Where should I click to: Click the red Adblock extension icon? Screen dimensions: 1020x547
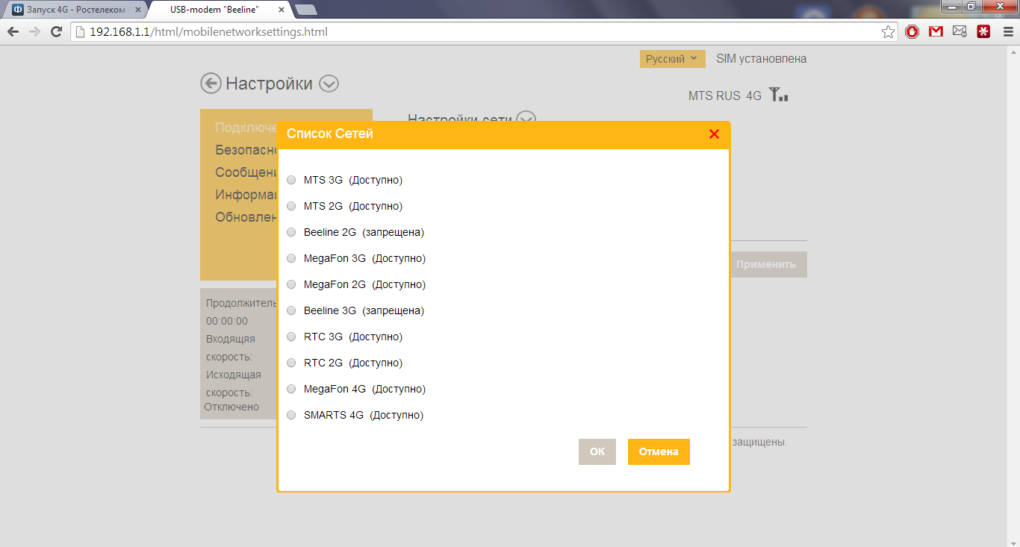[912, 32]
